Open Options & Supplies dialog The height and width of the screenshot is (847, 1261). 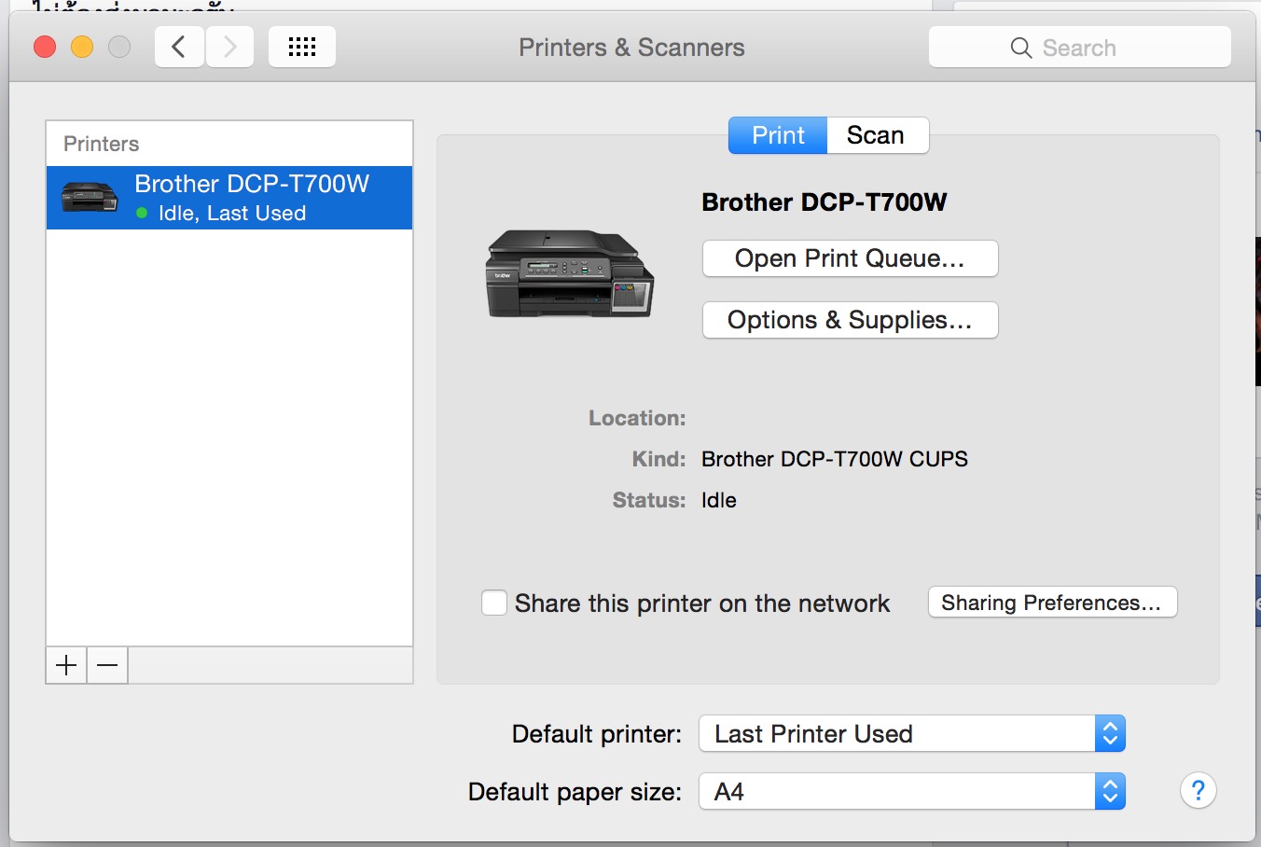[850, 320]
